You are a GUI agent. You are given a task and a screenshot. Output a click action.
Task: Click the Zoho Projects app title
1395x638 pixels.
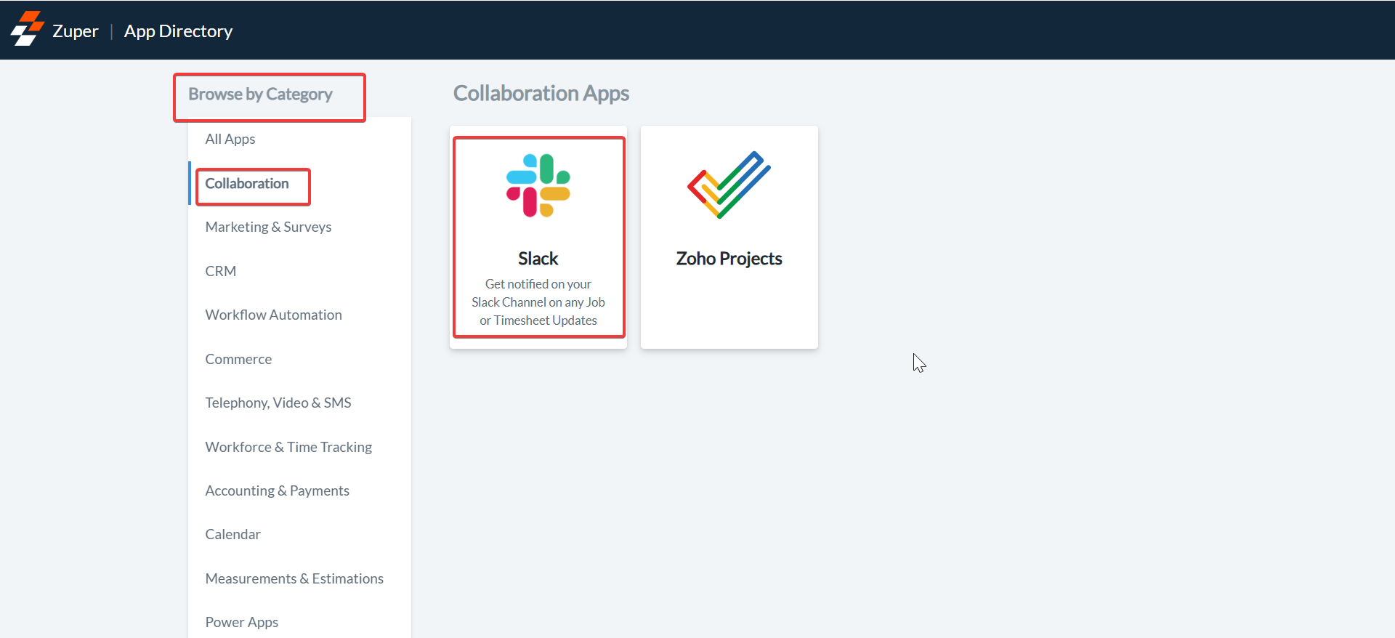[729, 259]
